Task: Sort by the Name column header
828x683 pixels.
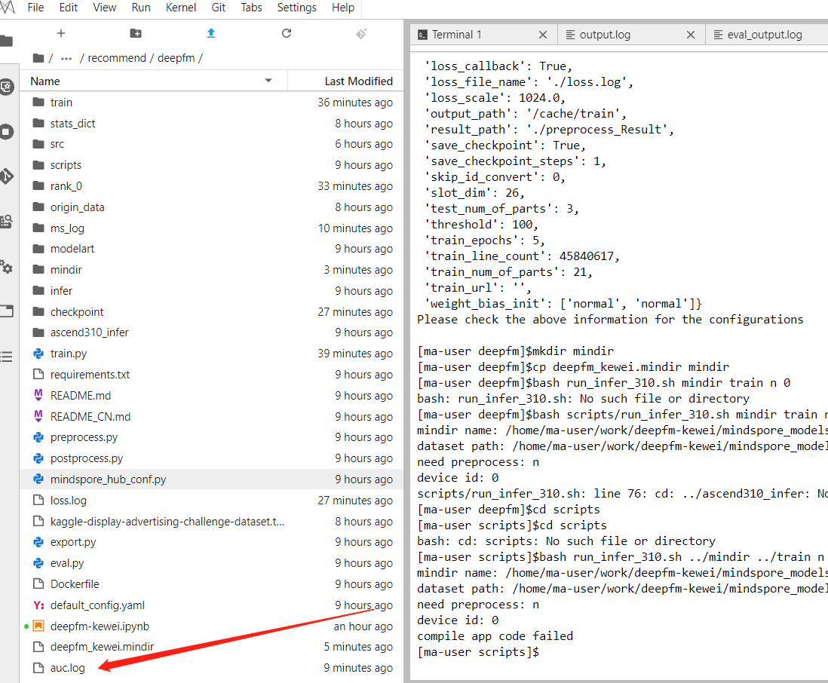Action: click(153, 81)
